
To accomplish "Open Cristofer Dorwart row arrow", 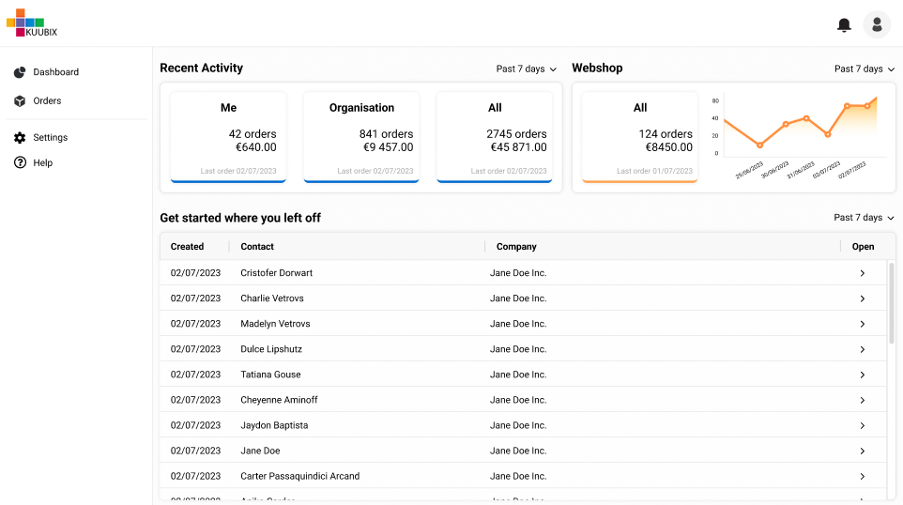I will click(x=862, y=273).
